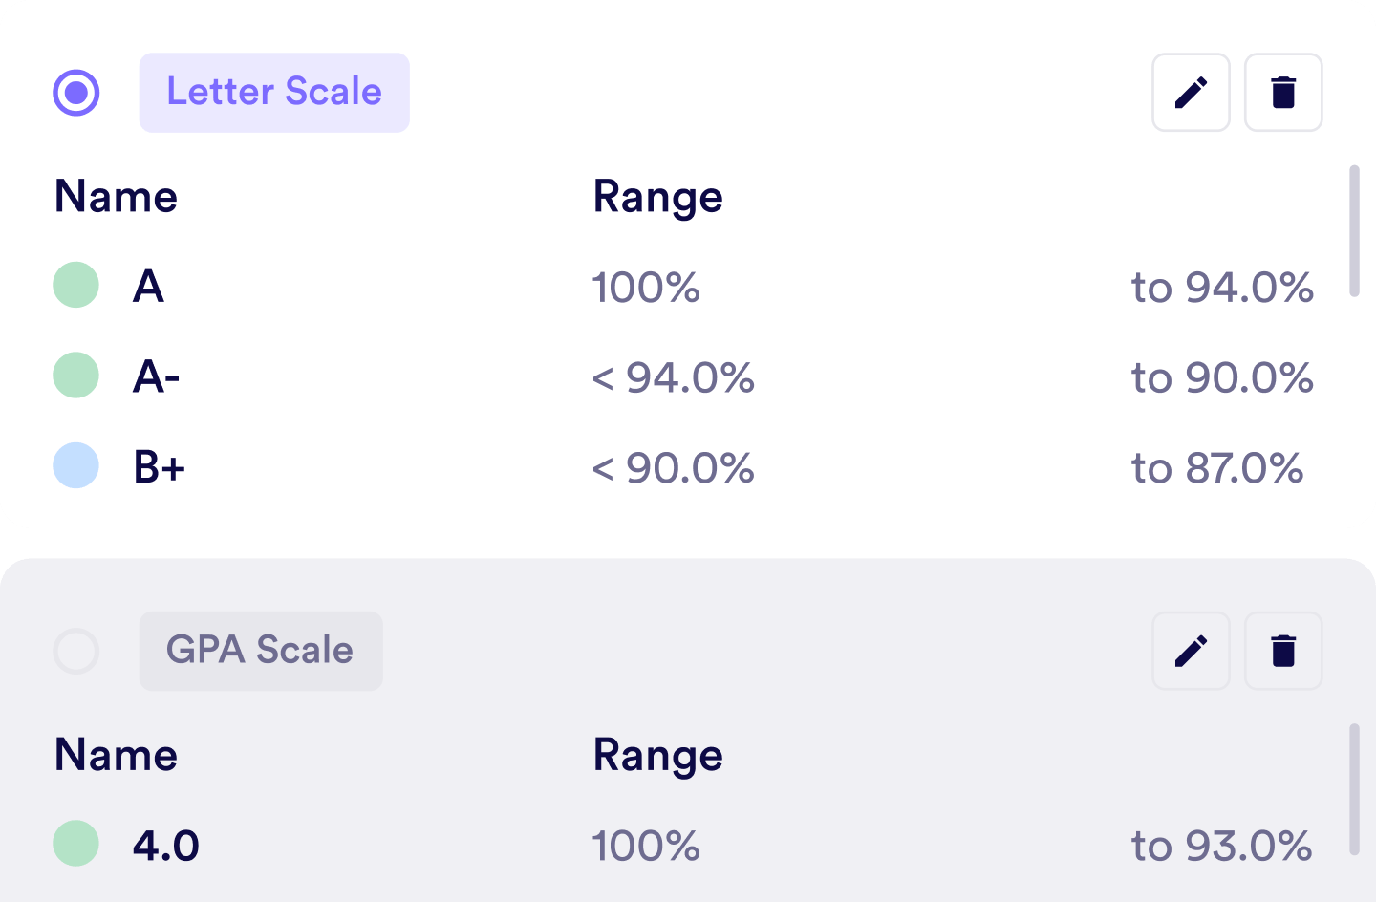
Task: Click the delete trash icon for Letter Scale
Action: point(1283,93)
